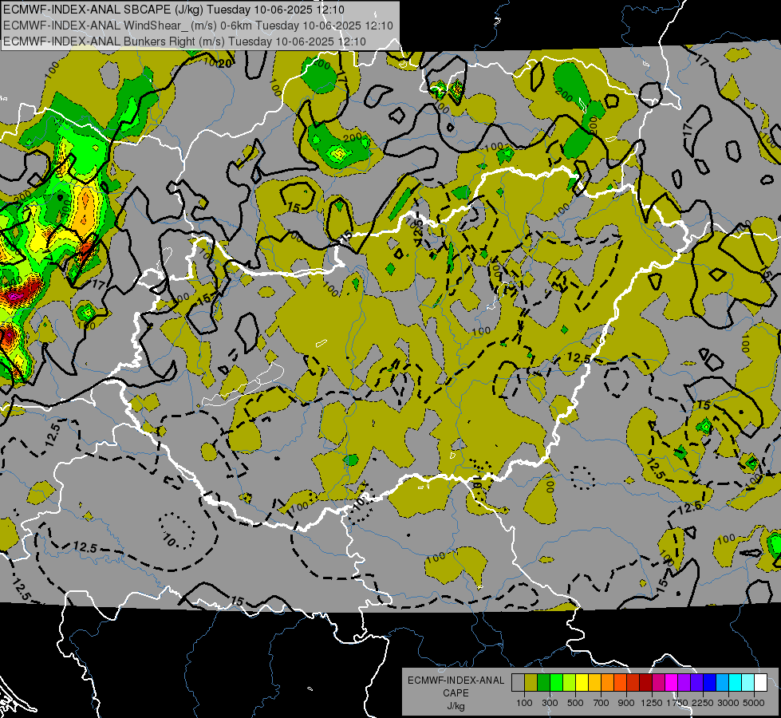Select the pure blue legend swatch after 2250
Image resolution: width=781 pixels, height=718 pixels.
[x=710, y=682]
